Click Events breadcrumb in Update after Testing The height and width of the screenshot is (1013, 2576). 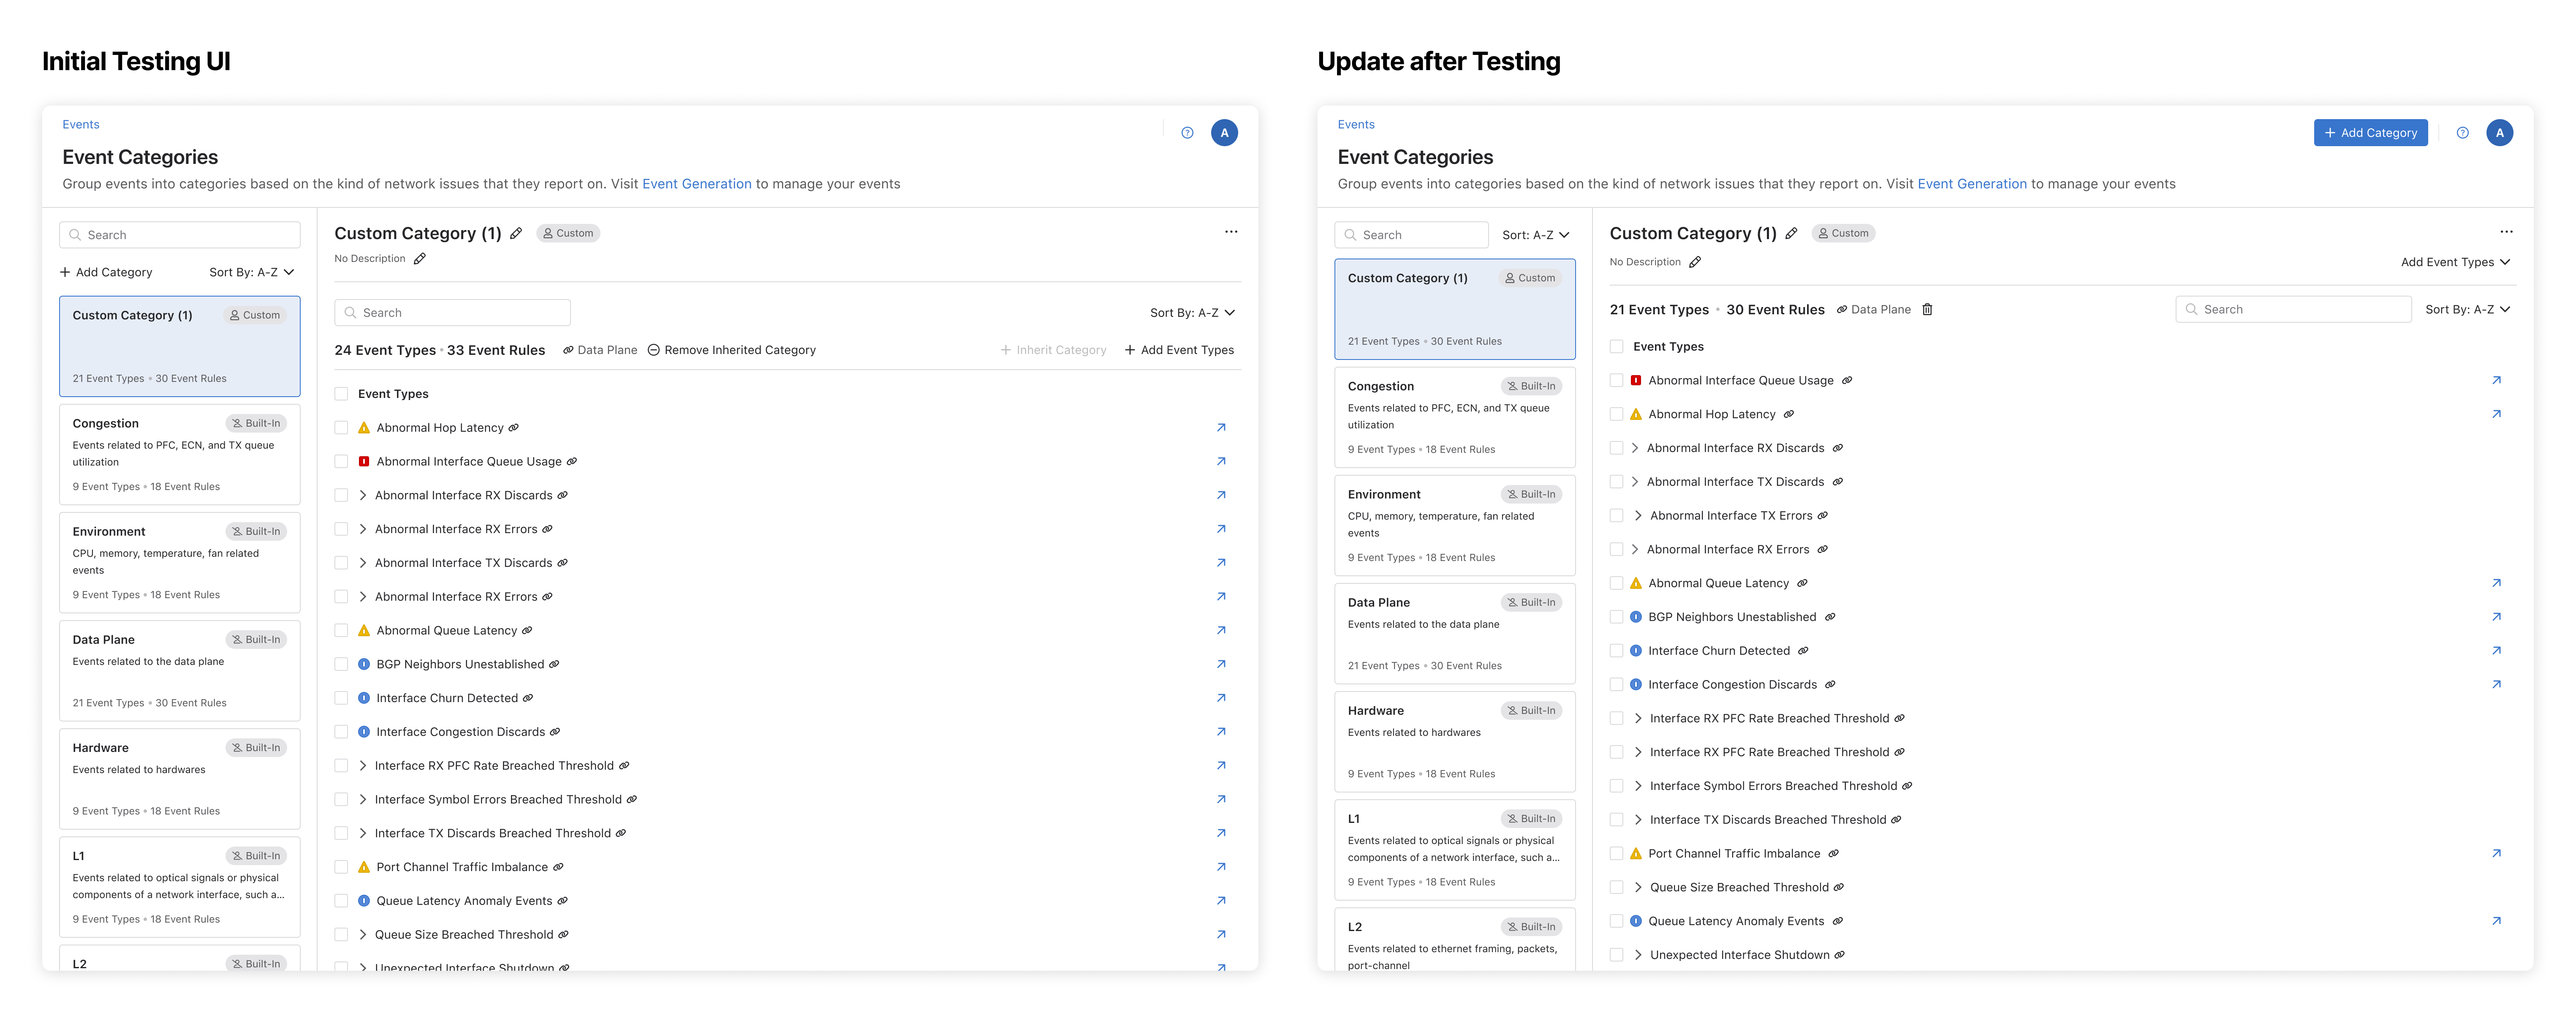point(1355,125)
